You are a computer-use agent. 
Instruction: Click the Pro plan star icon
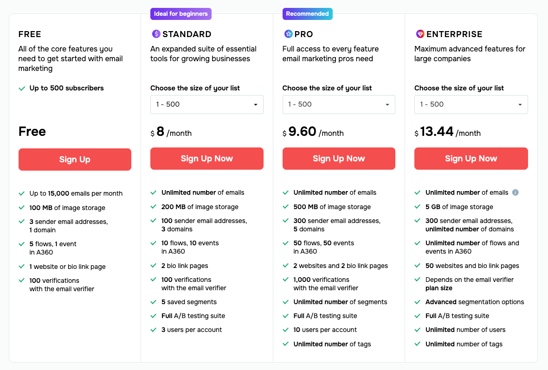click(x=288, y=34)
